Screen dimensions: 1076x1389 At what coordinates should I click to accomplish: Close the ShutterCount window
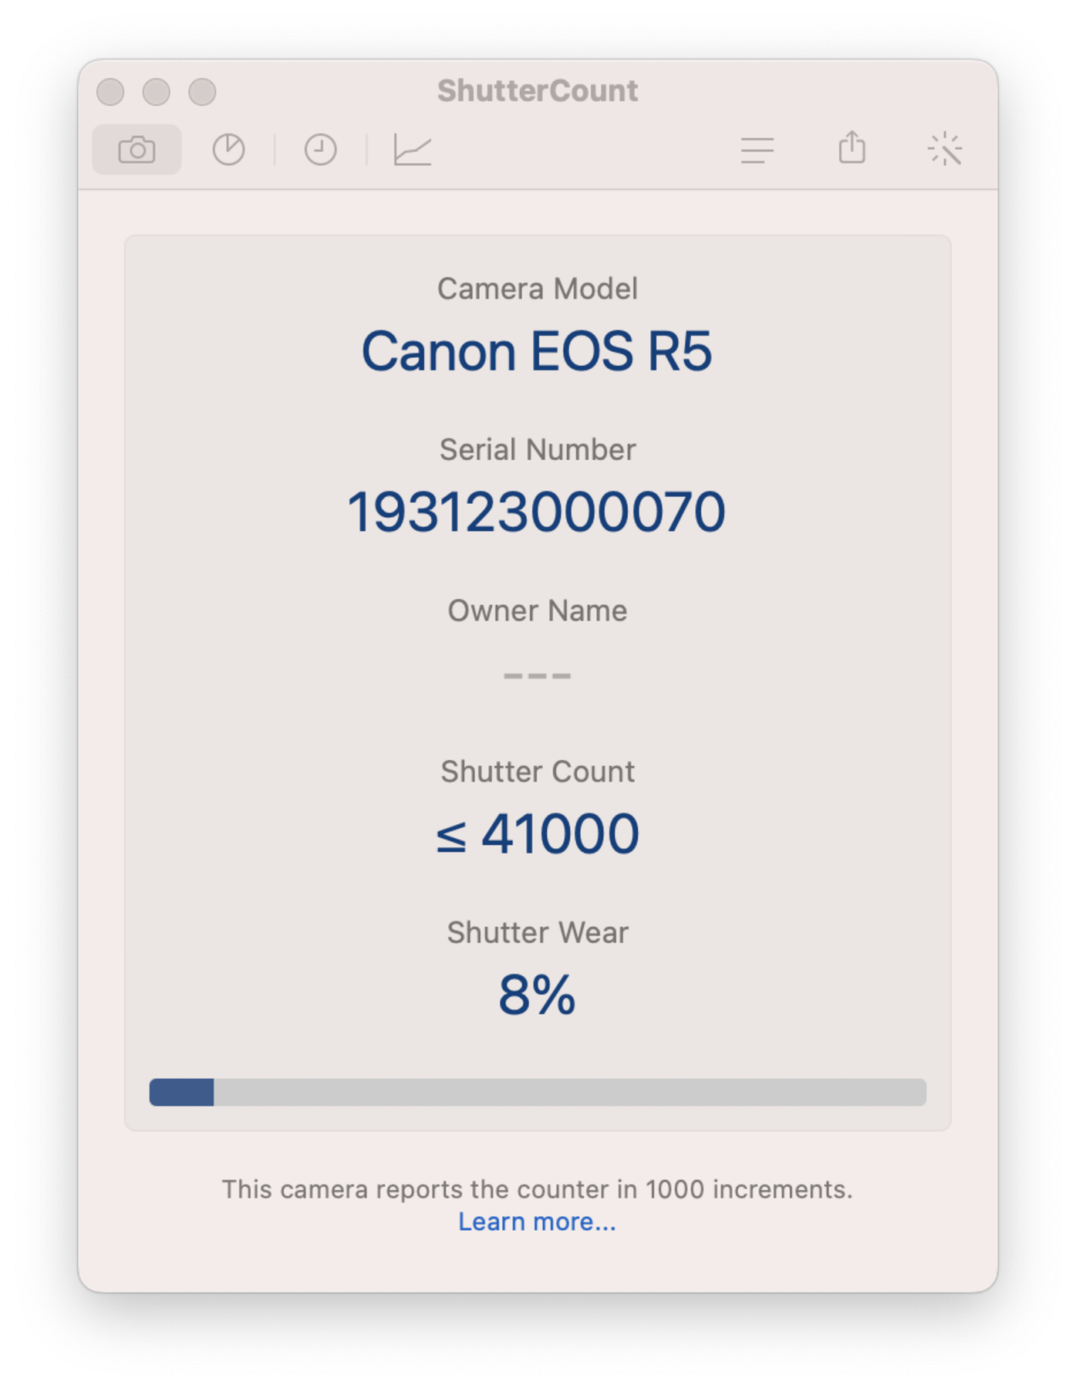pyautogui.click(x=110, y=92)
